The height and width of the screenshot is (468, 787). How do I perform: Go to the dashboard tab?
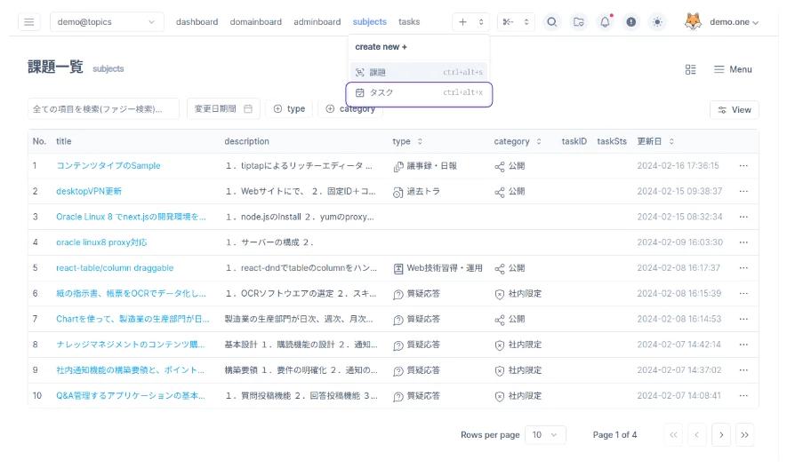click(197, 22)
